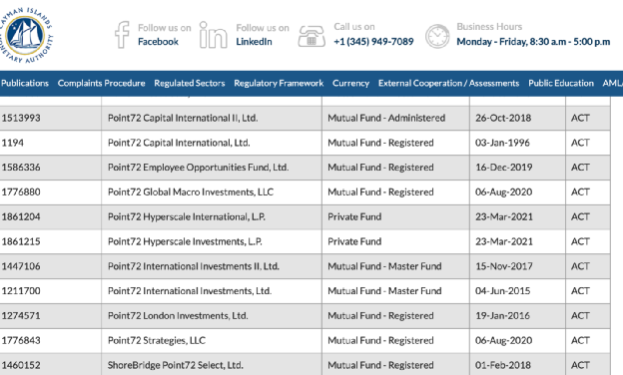Expand the Currency menu
This screenshot has height=375, width=623.
point(350,84)
